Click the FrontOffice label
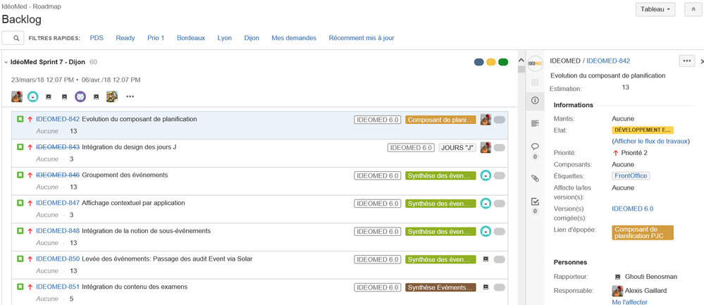Viewport: 704px width, 305px height. (631, 176)
